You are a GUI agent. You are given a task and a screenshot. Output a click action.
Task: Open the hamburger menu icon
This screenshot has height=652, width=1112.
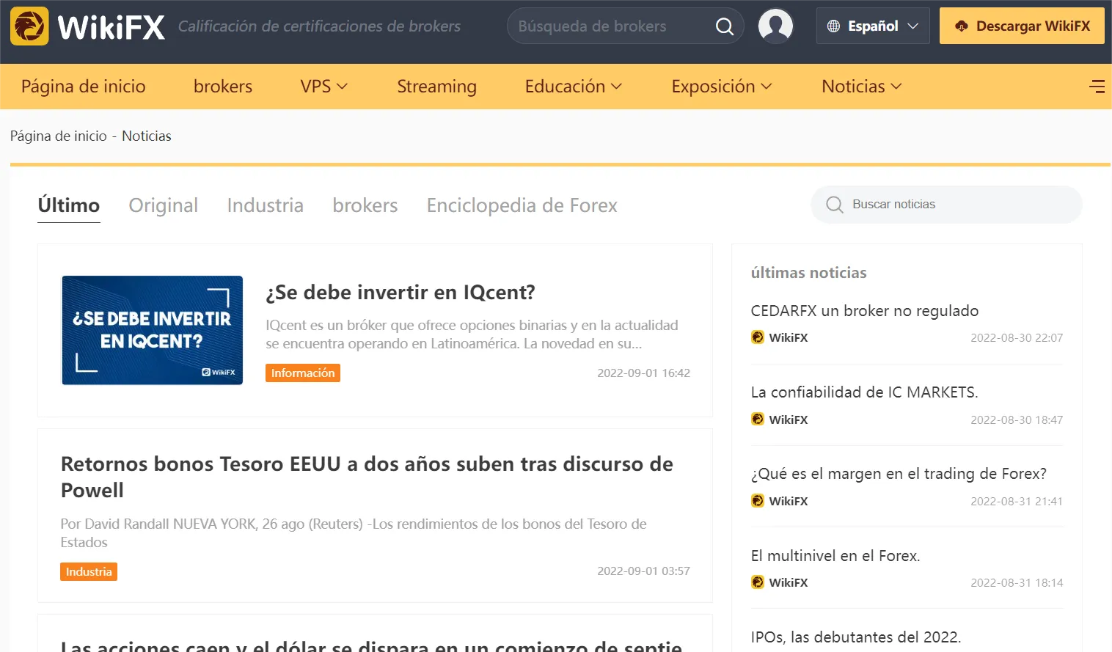coord(1097,87)
